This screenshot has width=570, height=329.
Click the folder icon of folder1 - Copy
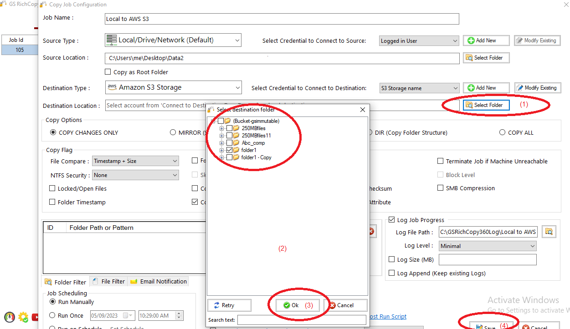(236, 157)
